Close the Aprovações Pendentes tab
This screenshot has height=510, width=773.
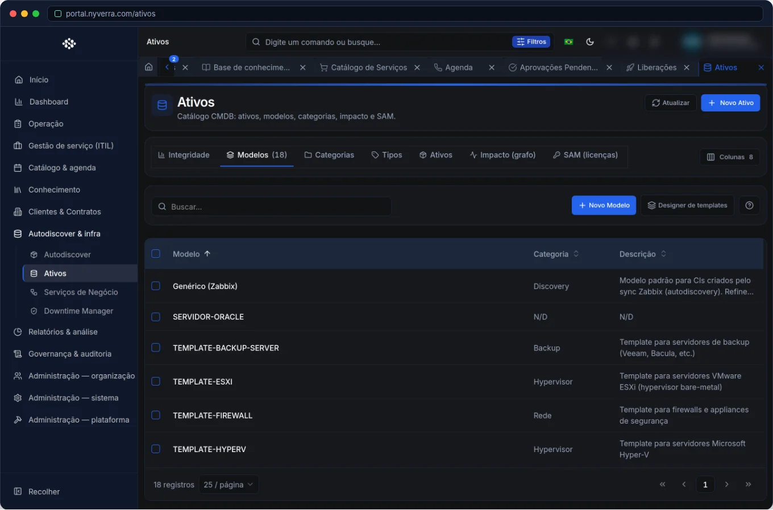tap(609, 68)
